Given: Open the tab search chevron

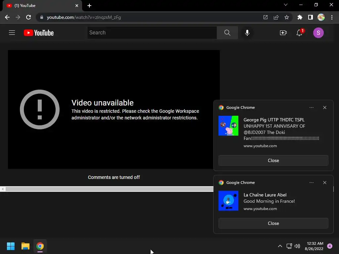Looking at the screenshot, I should (286, 5).
